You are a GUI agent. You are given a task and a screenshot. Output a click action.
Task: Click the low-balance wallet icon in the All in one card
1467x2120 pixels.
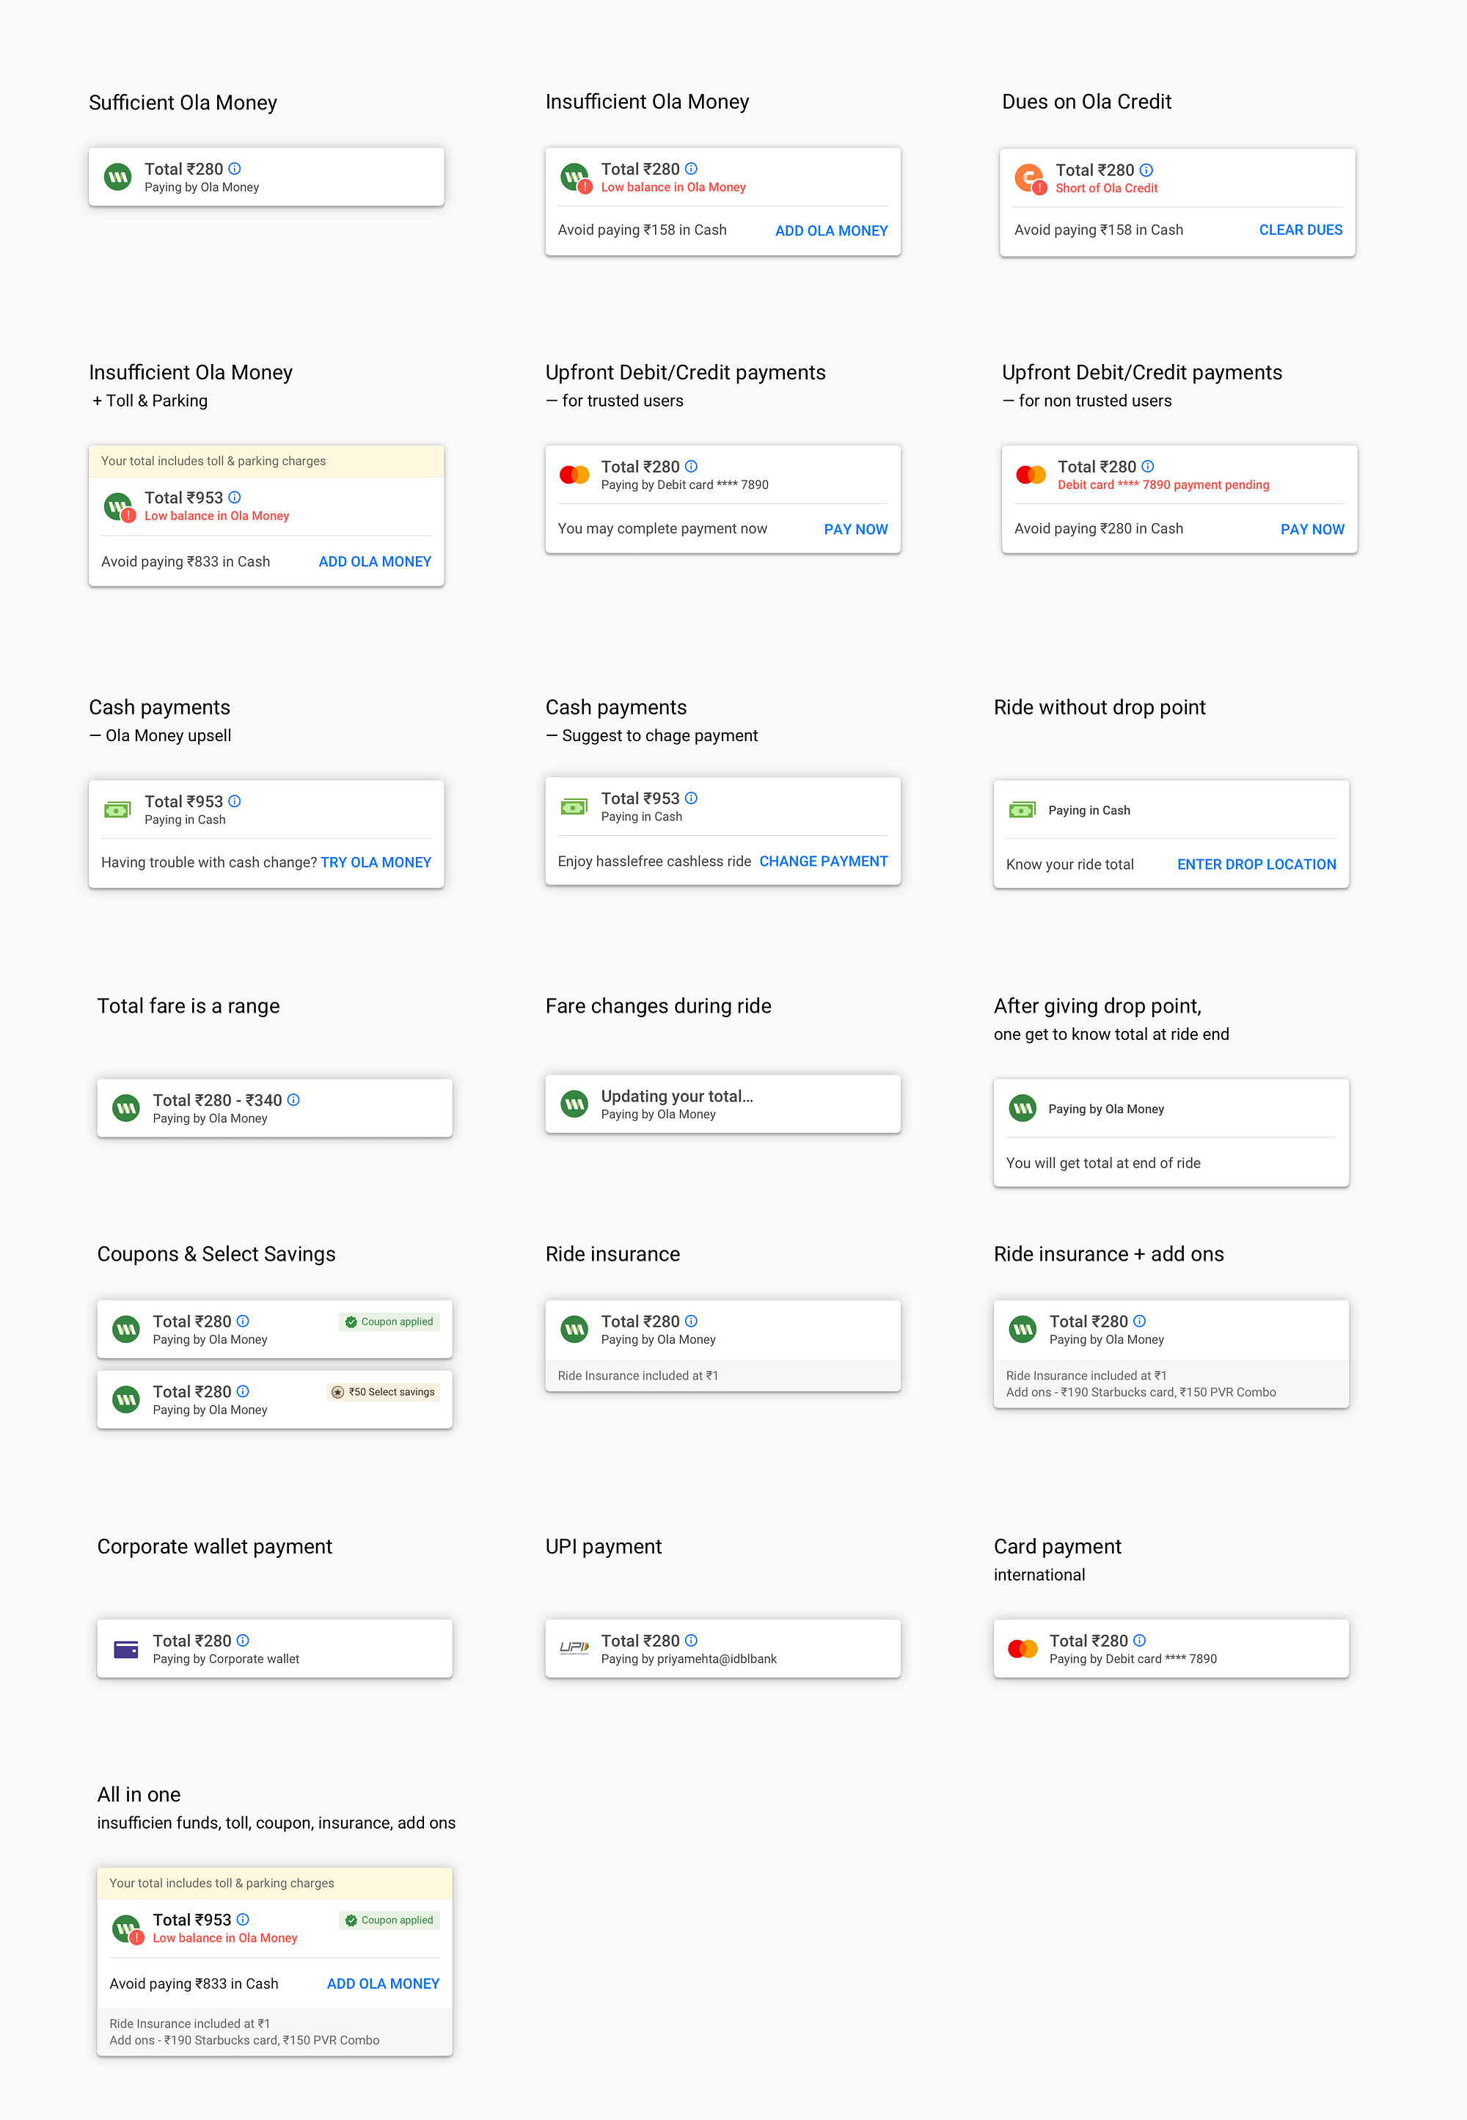tap(128, 1930)
